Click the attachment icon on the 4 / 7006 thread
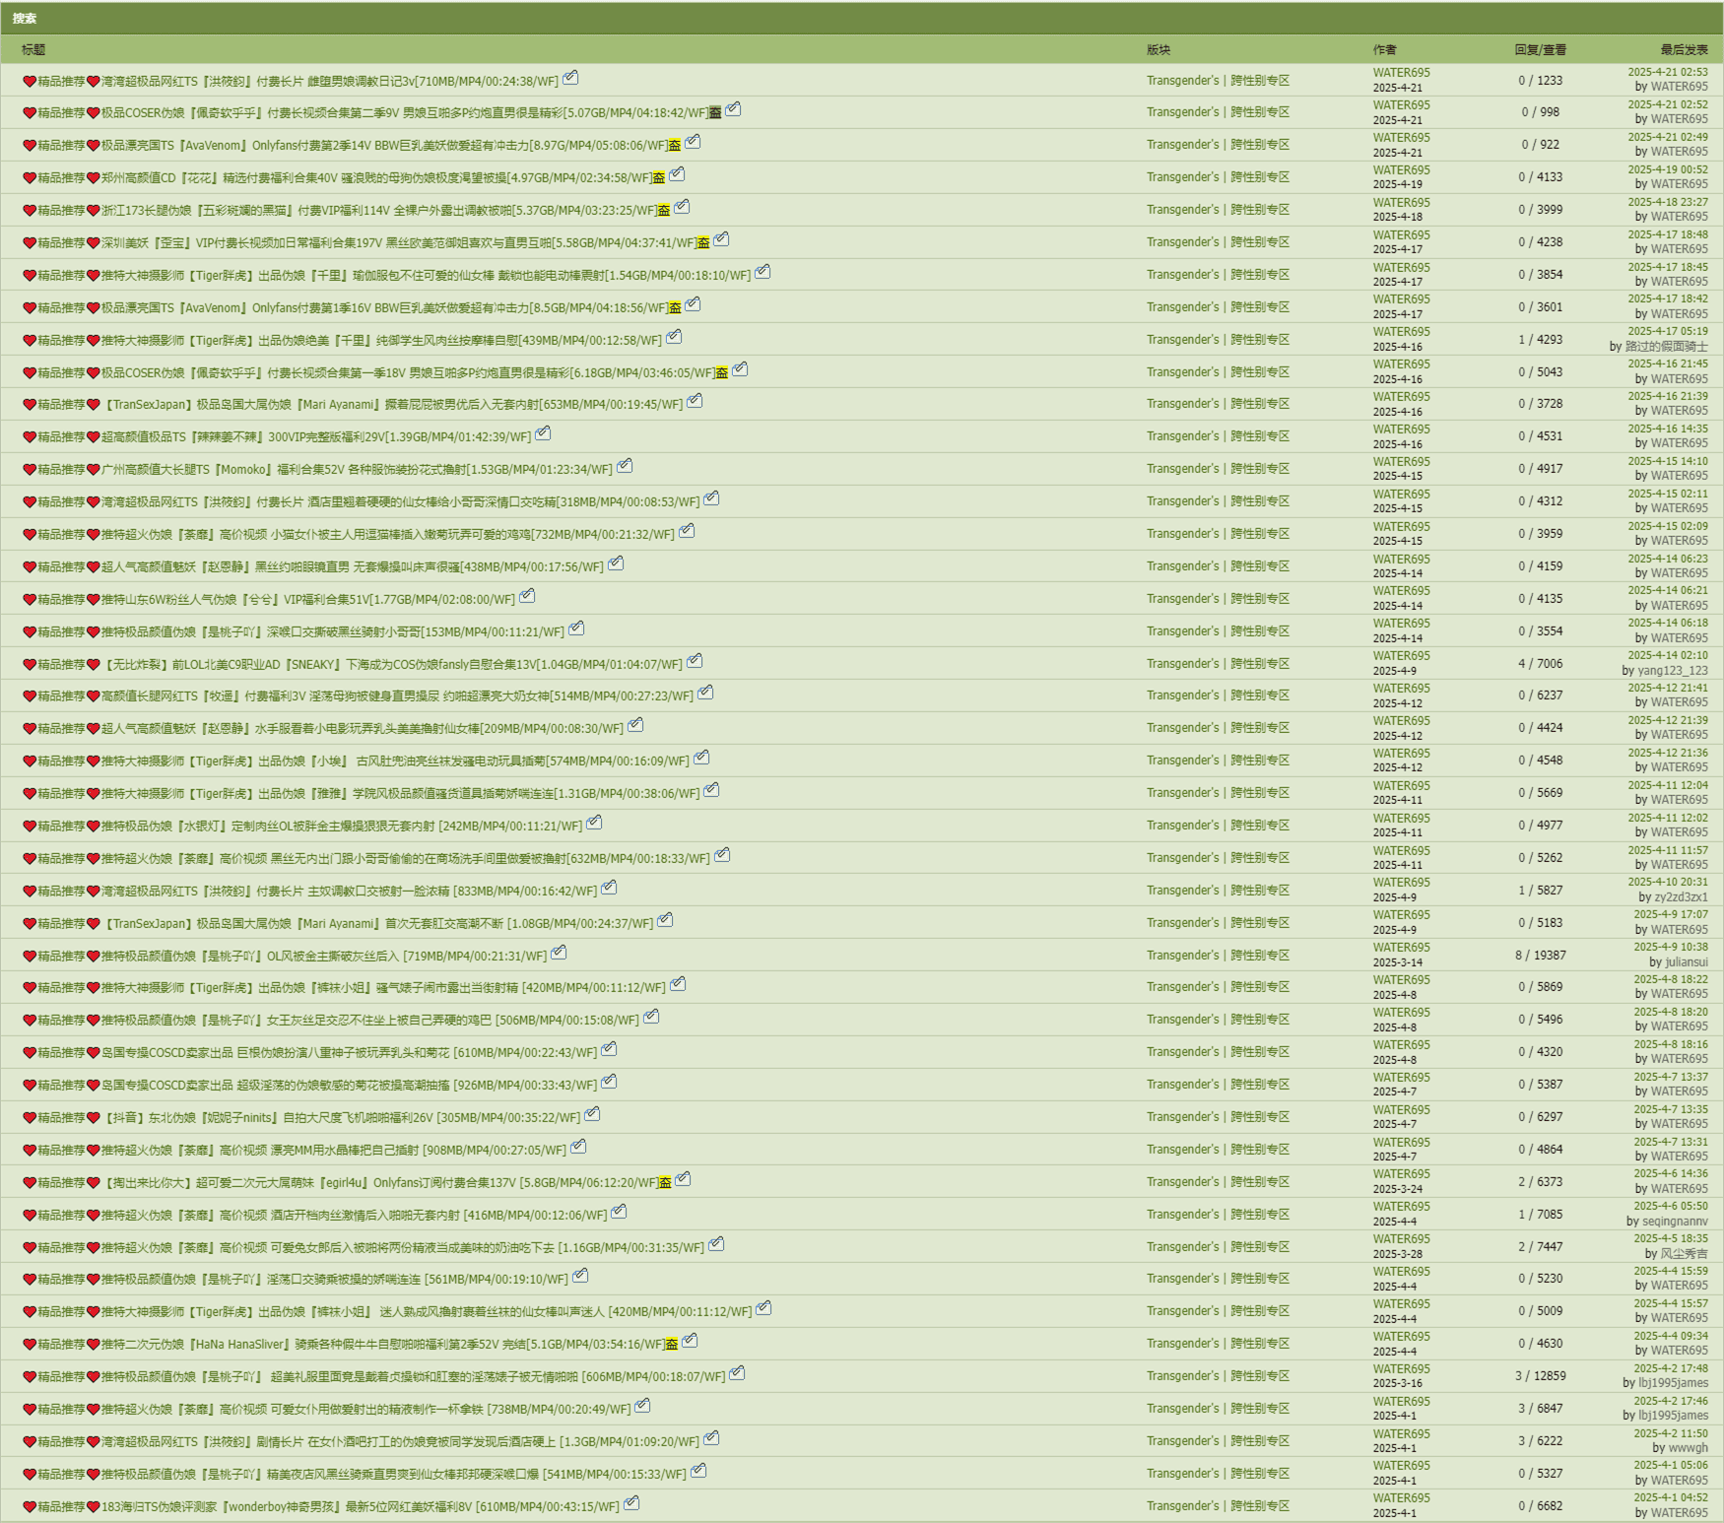Viewport: 1724px width, 1523px height. coord(695,661)
